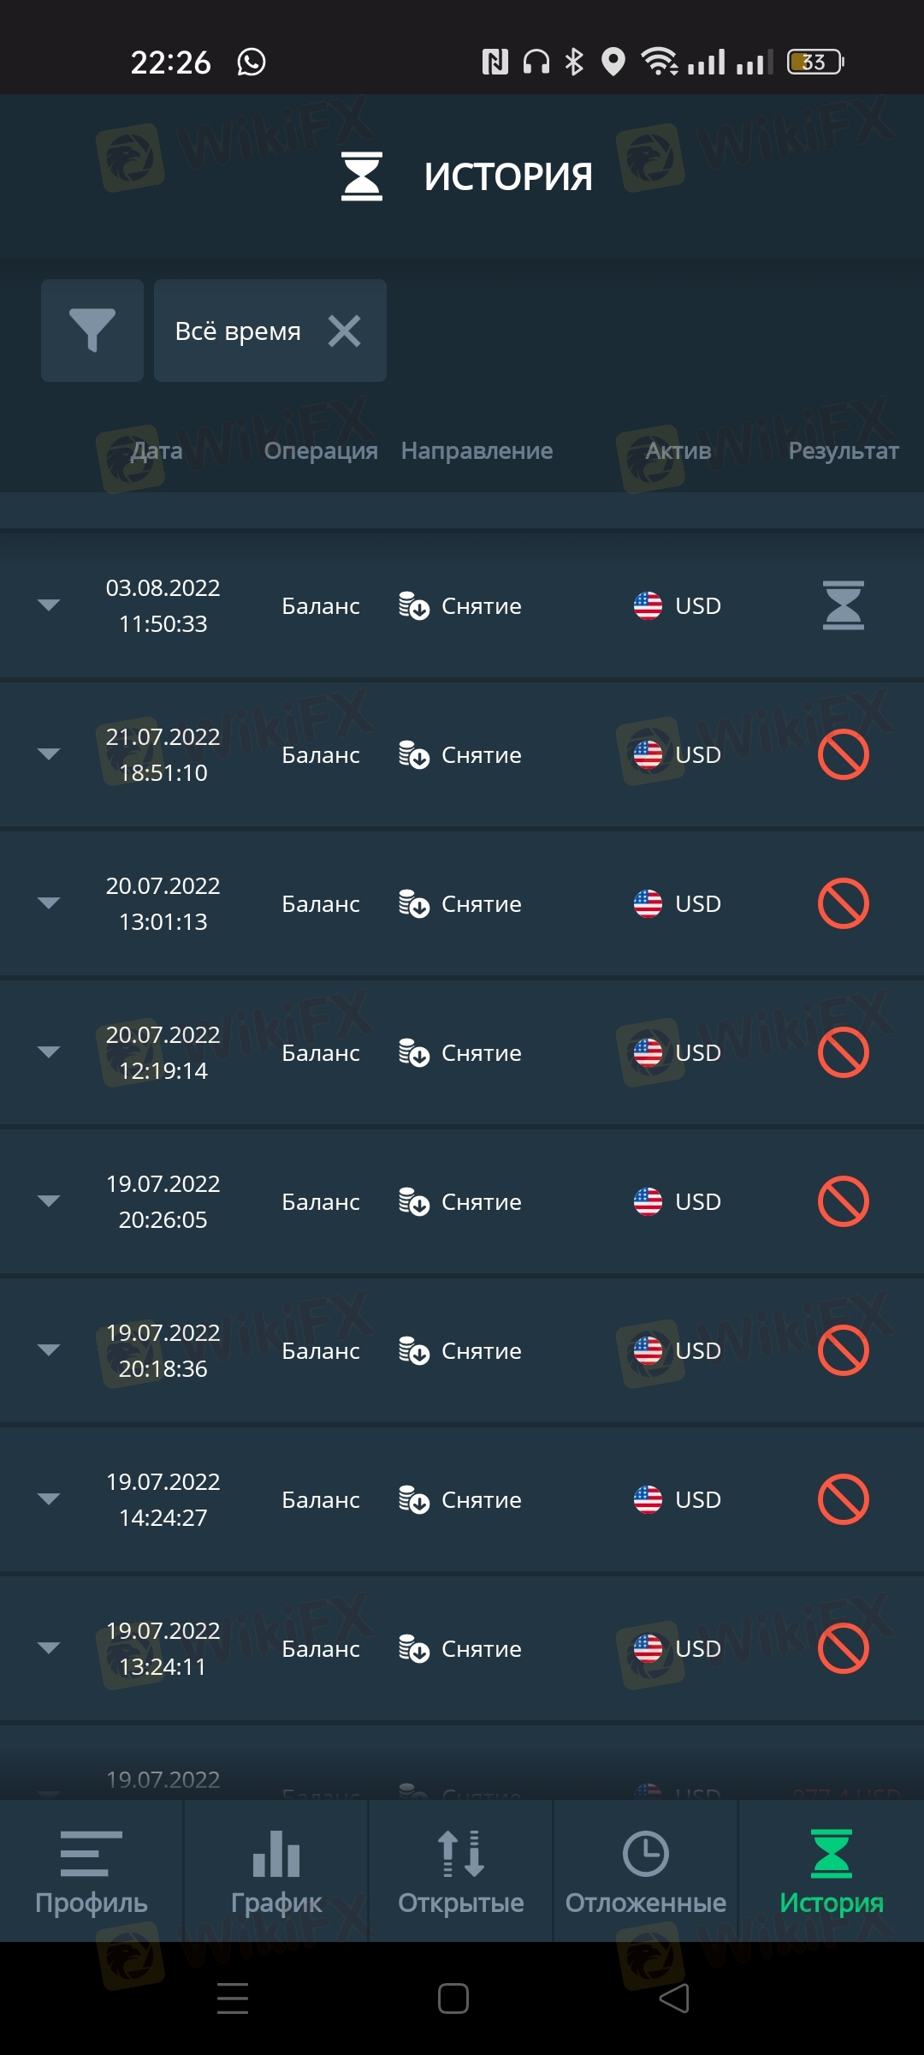
Task: Go to the Открытые tab
Action: (461, 1872)
